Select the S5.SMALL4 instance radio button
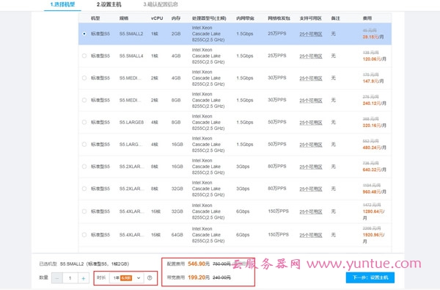 pos(84,56)
